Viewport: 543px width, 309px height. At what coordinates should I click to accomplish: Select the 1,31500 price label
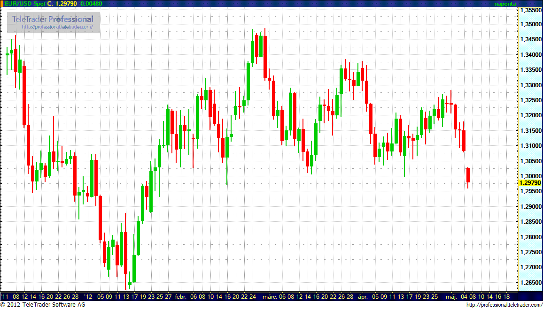tap(530, 131)
